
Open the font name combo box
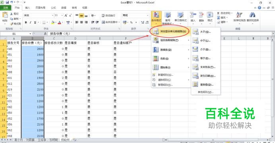39,15
